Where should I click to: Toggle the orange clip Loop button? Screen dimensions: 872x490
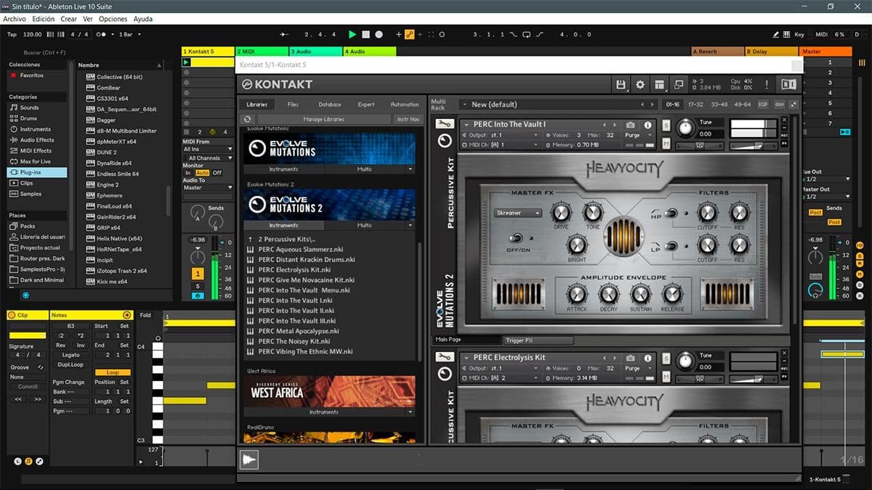point(113,372)
